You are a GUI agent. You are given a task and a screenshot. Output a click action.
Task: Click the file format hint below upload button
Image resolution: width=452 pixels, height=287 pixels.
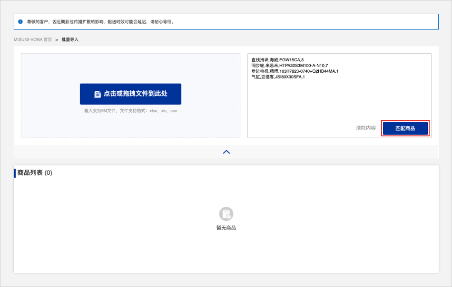130,111
